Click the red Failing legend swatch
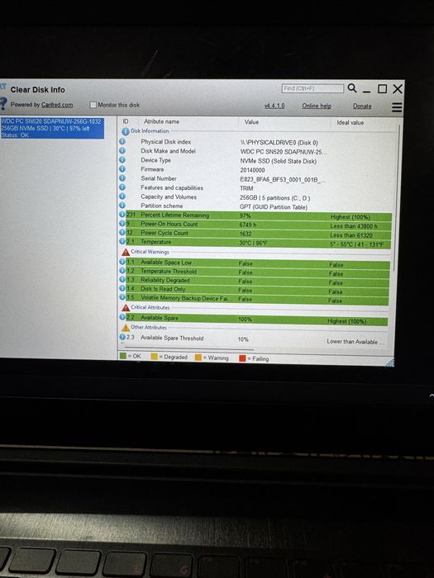 [242, 358]
